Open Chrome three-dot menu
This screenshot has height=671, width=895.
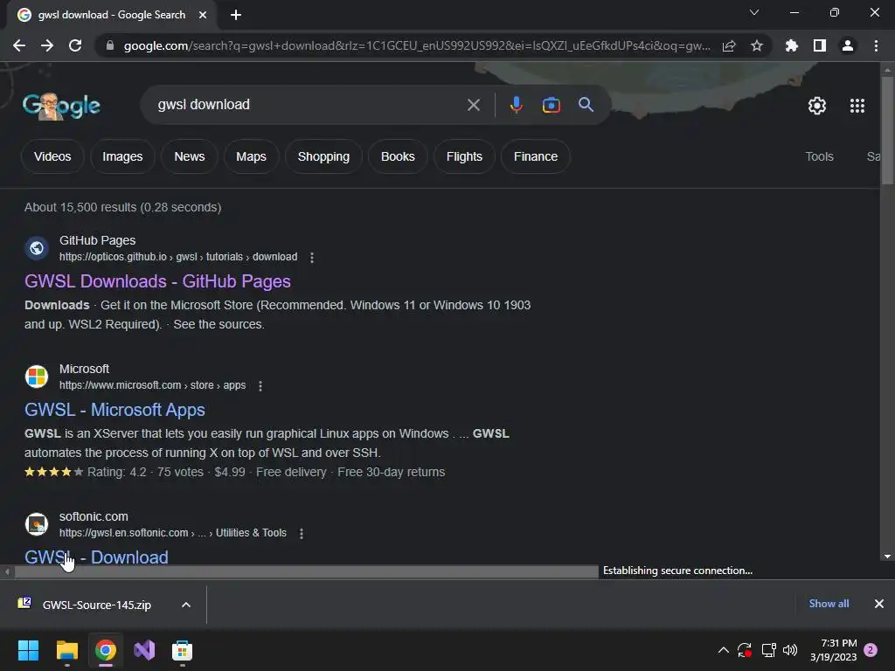[876, 45]
